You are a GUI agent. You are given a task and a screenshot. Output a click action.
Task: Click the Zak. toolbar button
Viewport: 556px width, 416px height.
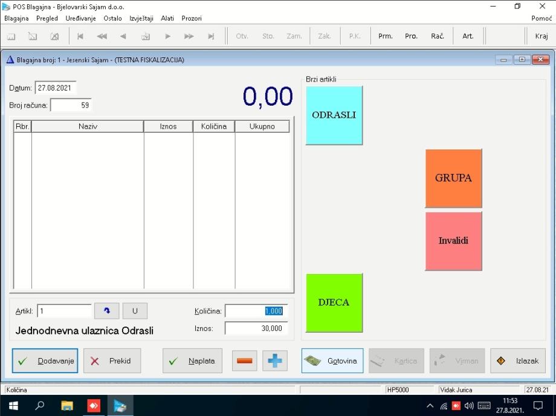tap(325, 36)
